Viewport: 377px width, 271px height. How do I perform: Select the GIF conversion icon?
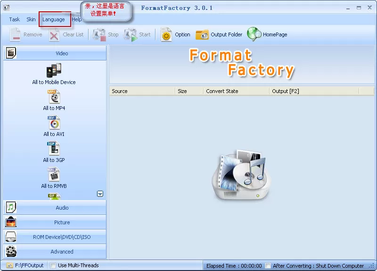click(x=54, y=196)
